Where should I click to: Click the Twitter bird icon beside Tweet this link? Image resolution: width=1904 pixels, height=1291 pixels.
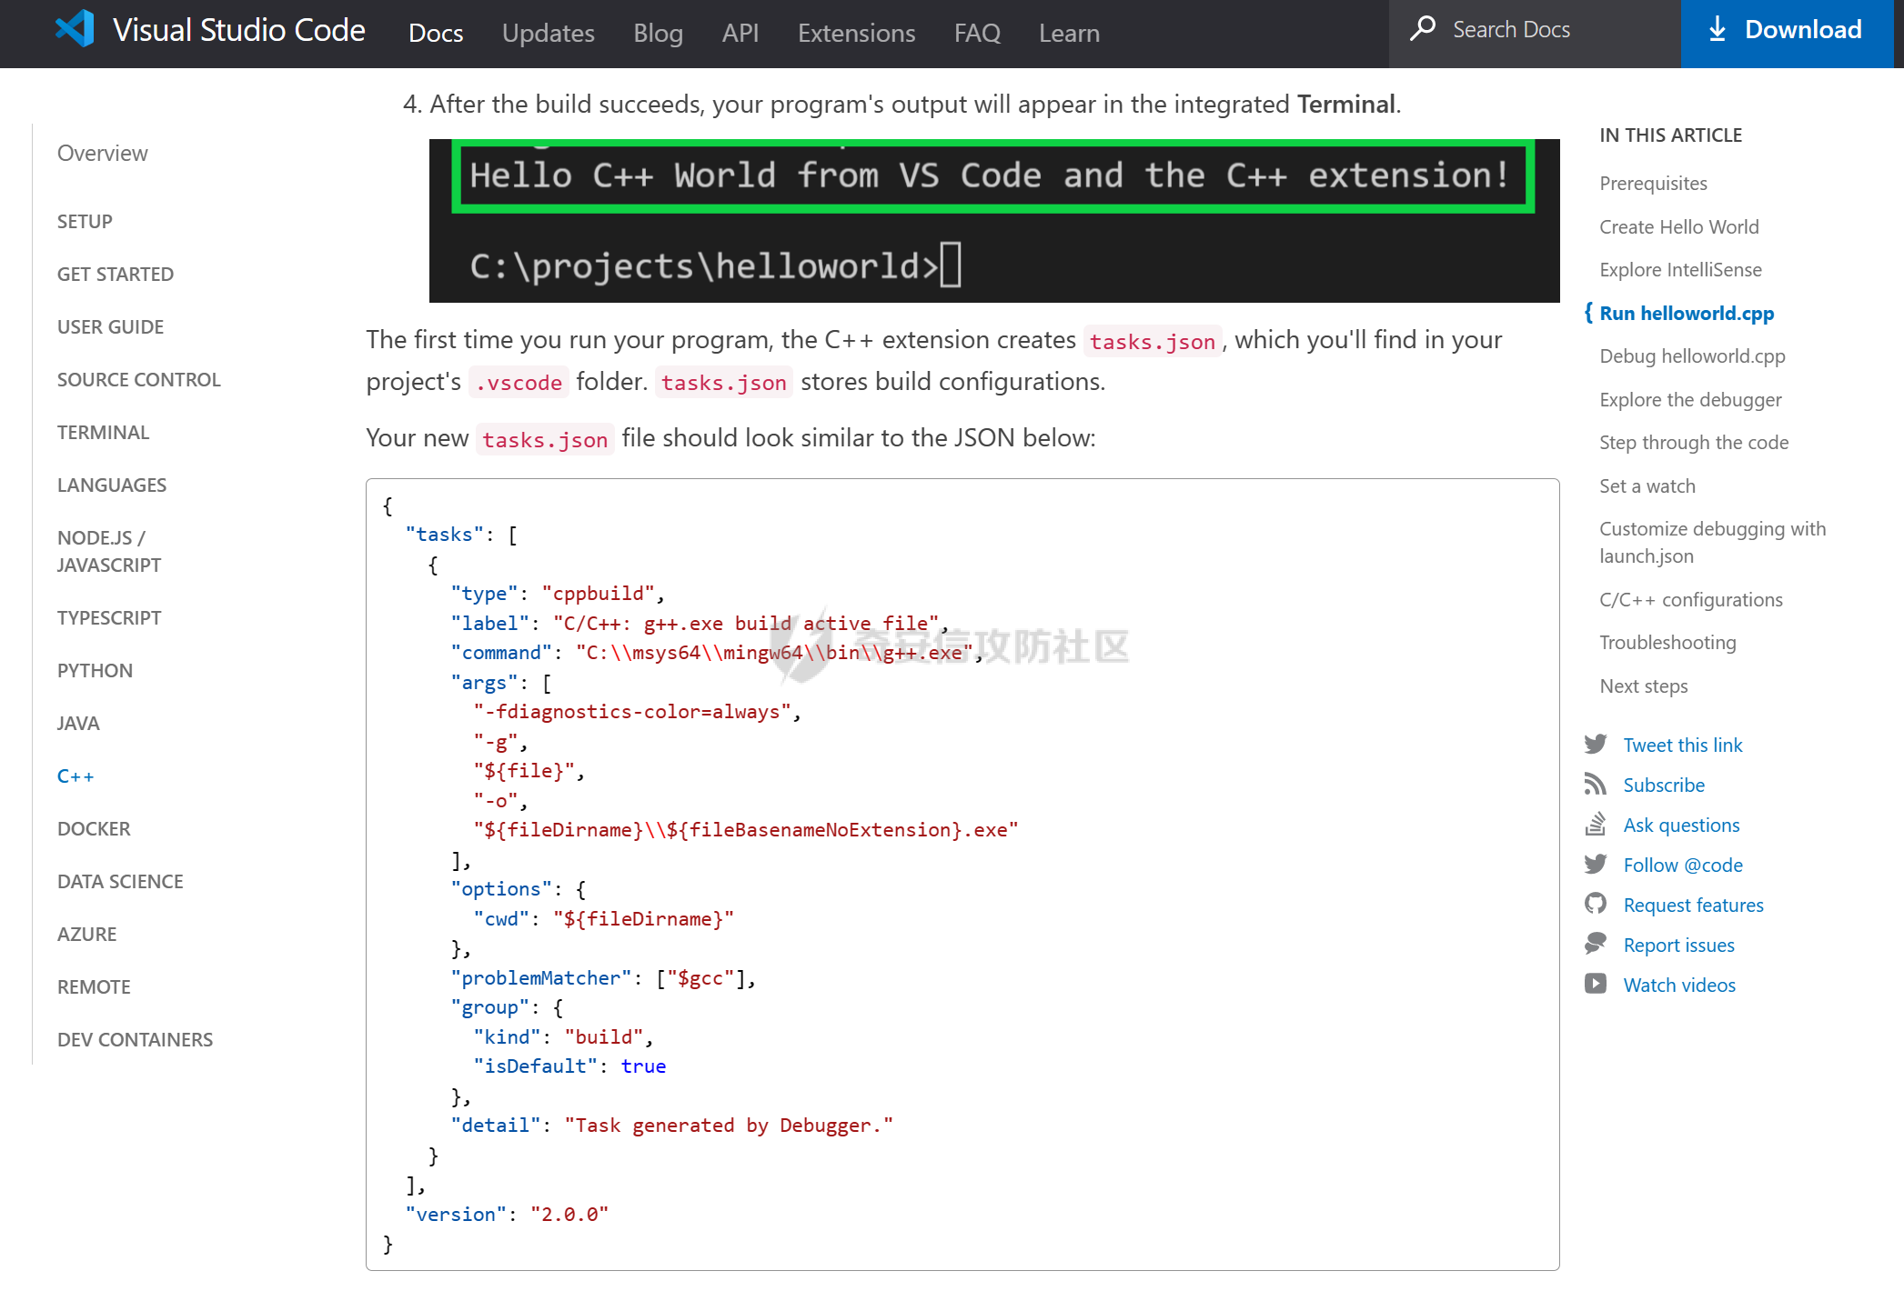(1596, 745)
